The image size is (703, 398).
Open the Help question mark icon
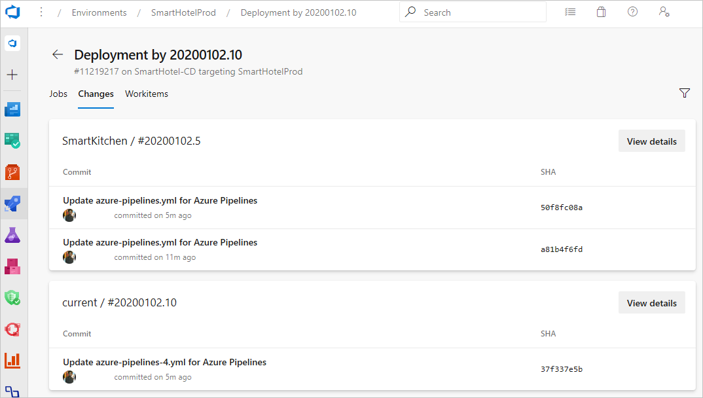pyautogui.click(x=632, y=11)
